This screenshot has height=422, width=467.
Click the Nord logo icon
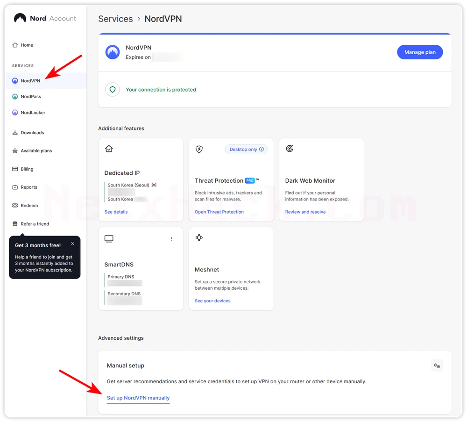point(20,19)
